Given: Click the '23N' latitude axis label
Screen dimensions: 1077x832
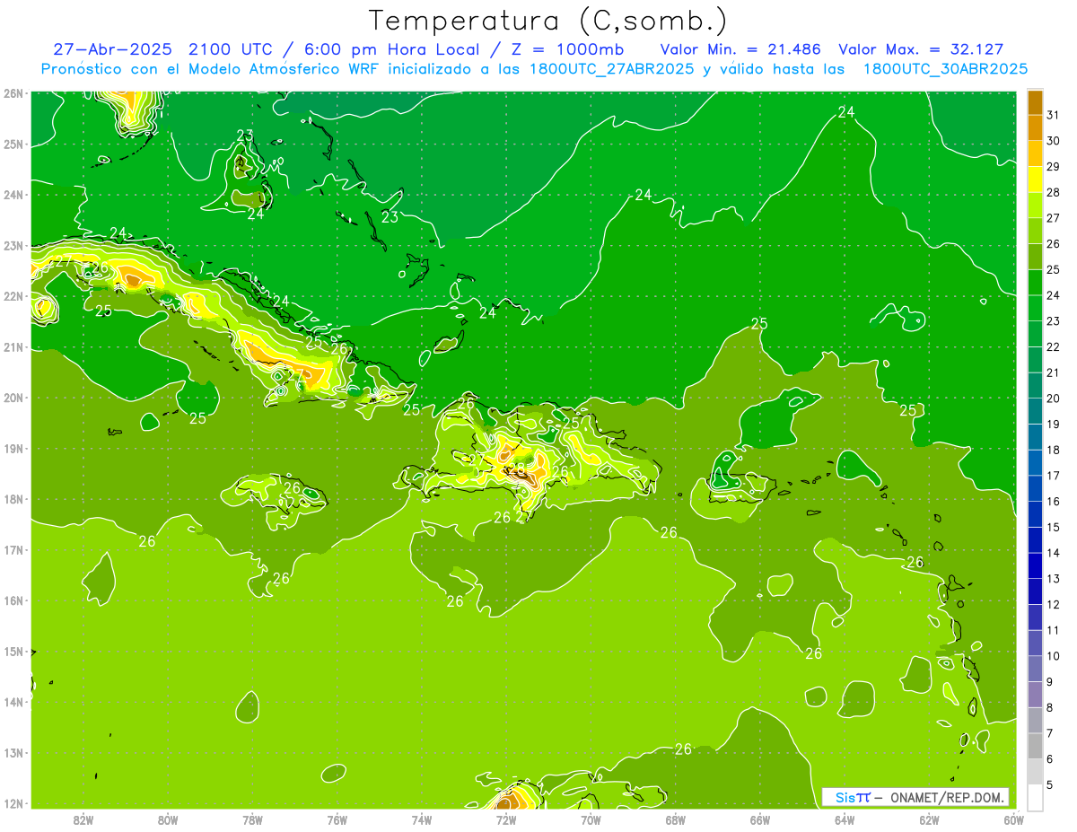Looking at the screenshot, I should (x=13, y=246).
